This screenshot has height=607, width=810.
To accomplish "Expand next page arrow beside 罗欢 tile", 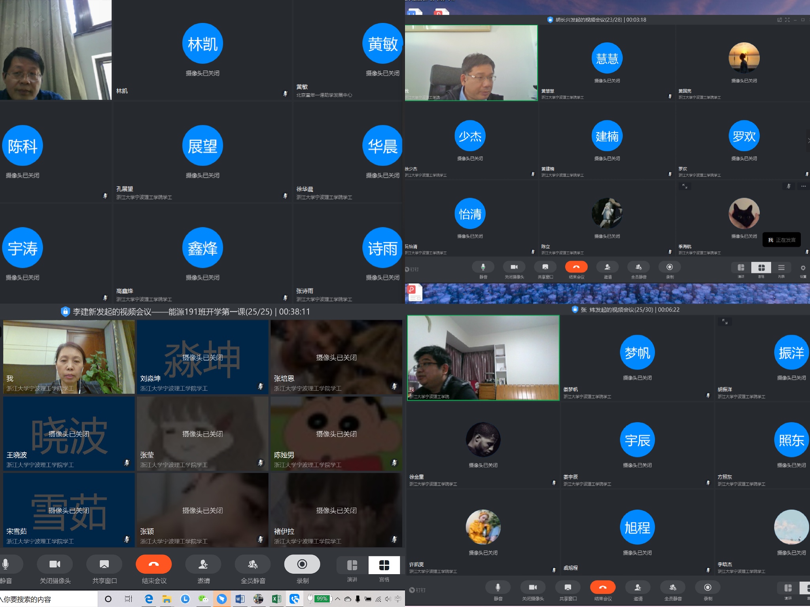I will (808, 140).
